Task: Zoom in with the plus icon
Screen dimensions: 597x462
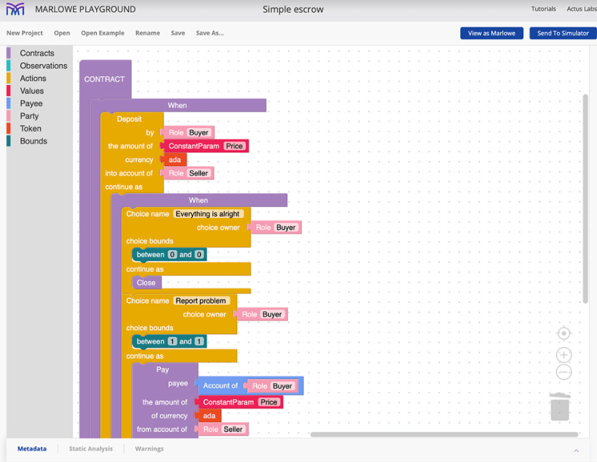Action: (x=563, y=355)
